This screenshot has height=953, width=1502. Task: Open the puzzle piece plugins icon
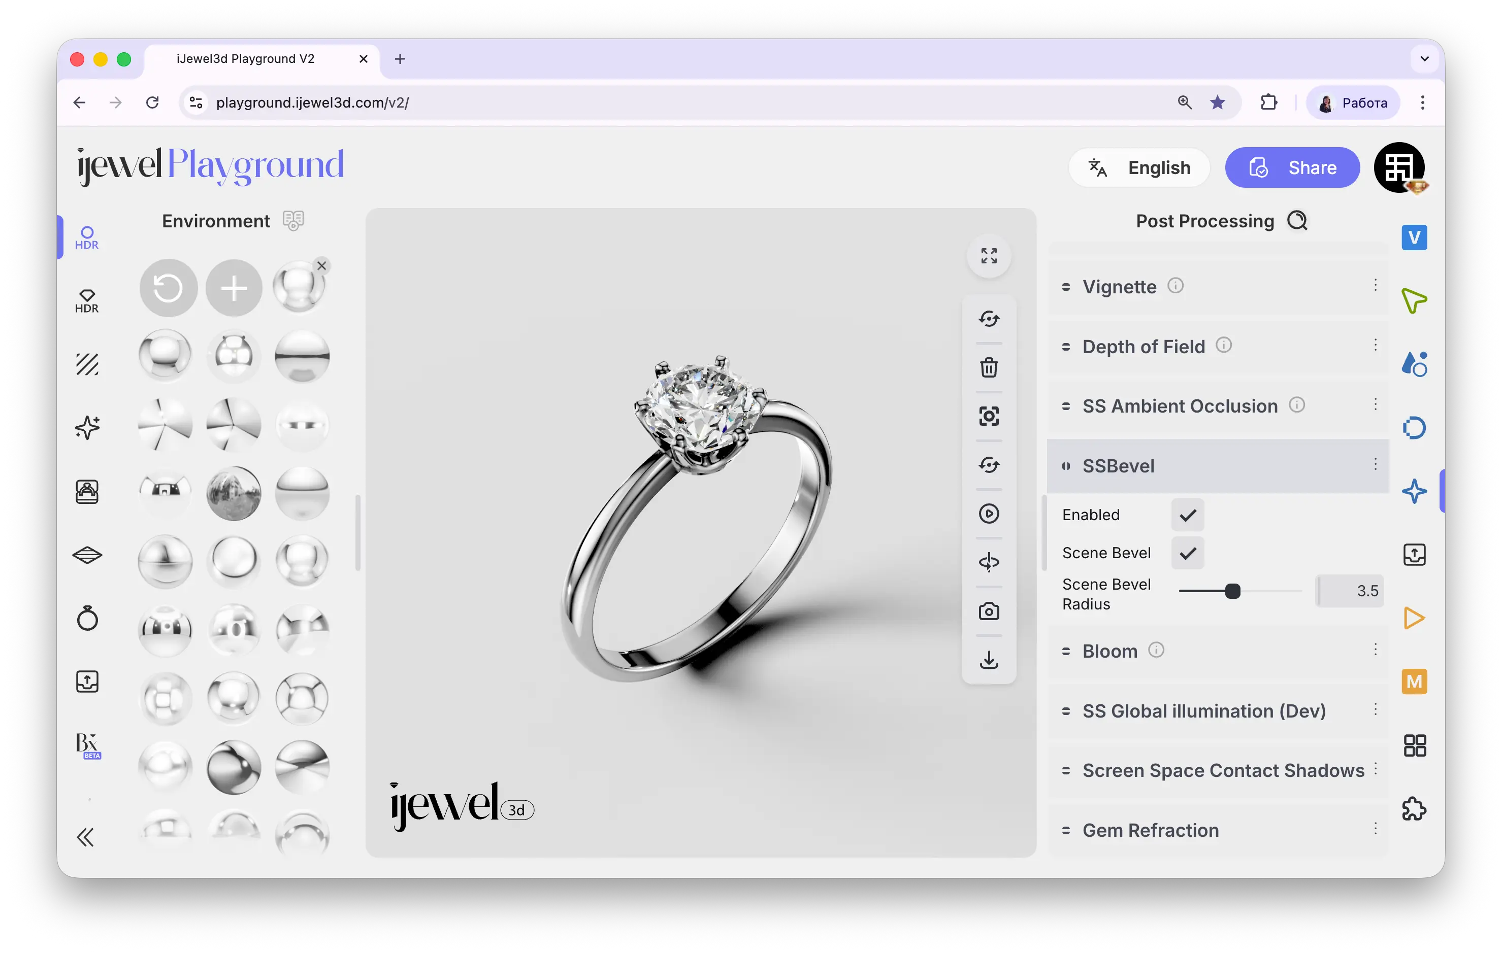[x=1414, y=809]
